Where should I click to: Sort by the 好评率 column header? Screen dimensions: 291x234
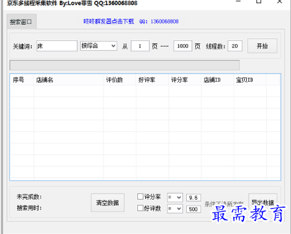(x=152, y=80)
